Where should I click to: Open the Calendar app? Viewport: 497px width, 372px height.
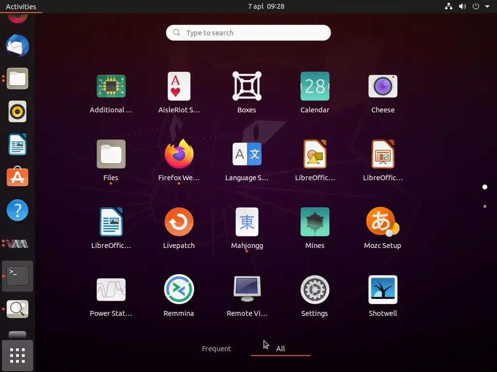(x=315, y=86)
